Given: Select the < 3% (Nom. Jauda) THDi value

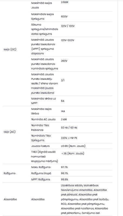Looking at the screenshot, I should point(73,153).
